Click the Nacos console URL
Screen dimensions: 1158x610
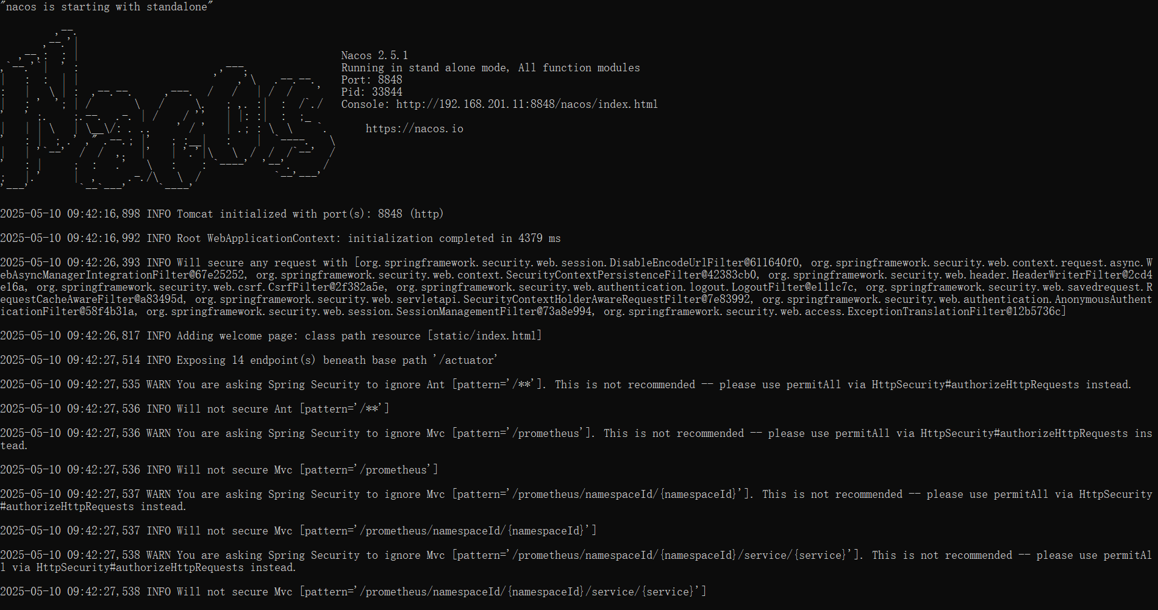(527, 104)
